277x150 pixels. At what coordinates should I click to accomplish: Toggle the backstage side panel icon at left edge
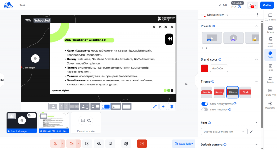click(x=2, y=80)
